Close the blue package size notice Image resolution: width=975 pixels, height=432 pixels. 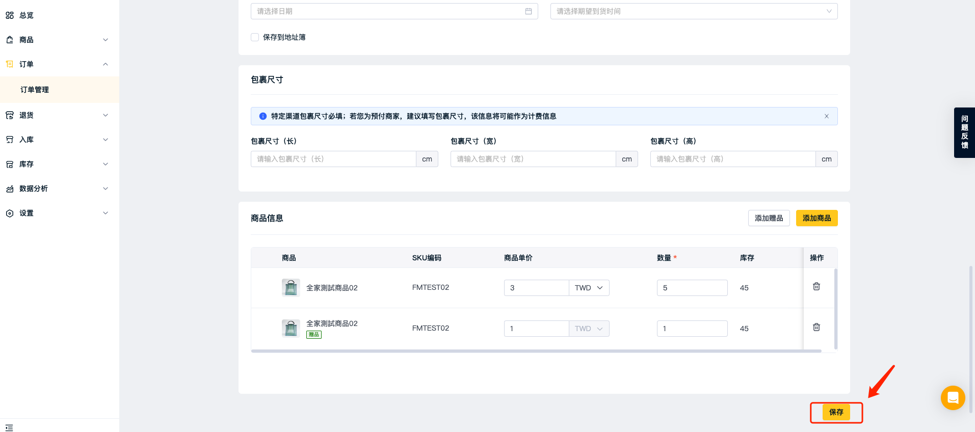(x=826, y=116)
